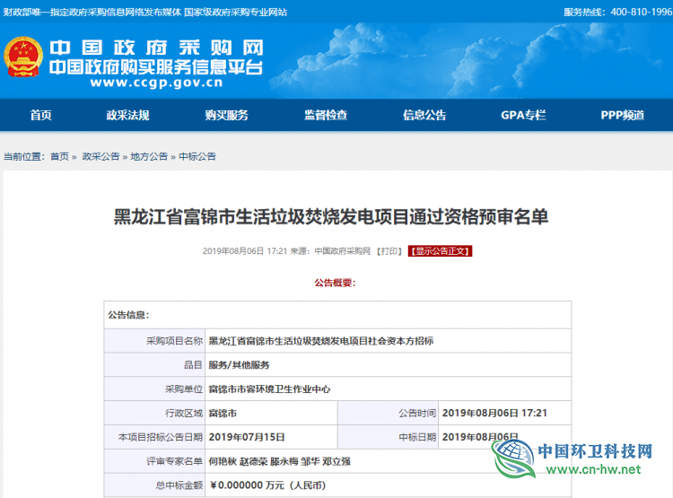Click the announcement title heading
This screenshot has height=498, width=673.
coord(336,216)
